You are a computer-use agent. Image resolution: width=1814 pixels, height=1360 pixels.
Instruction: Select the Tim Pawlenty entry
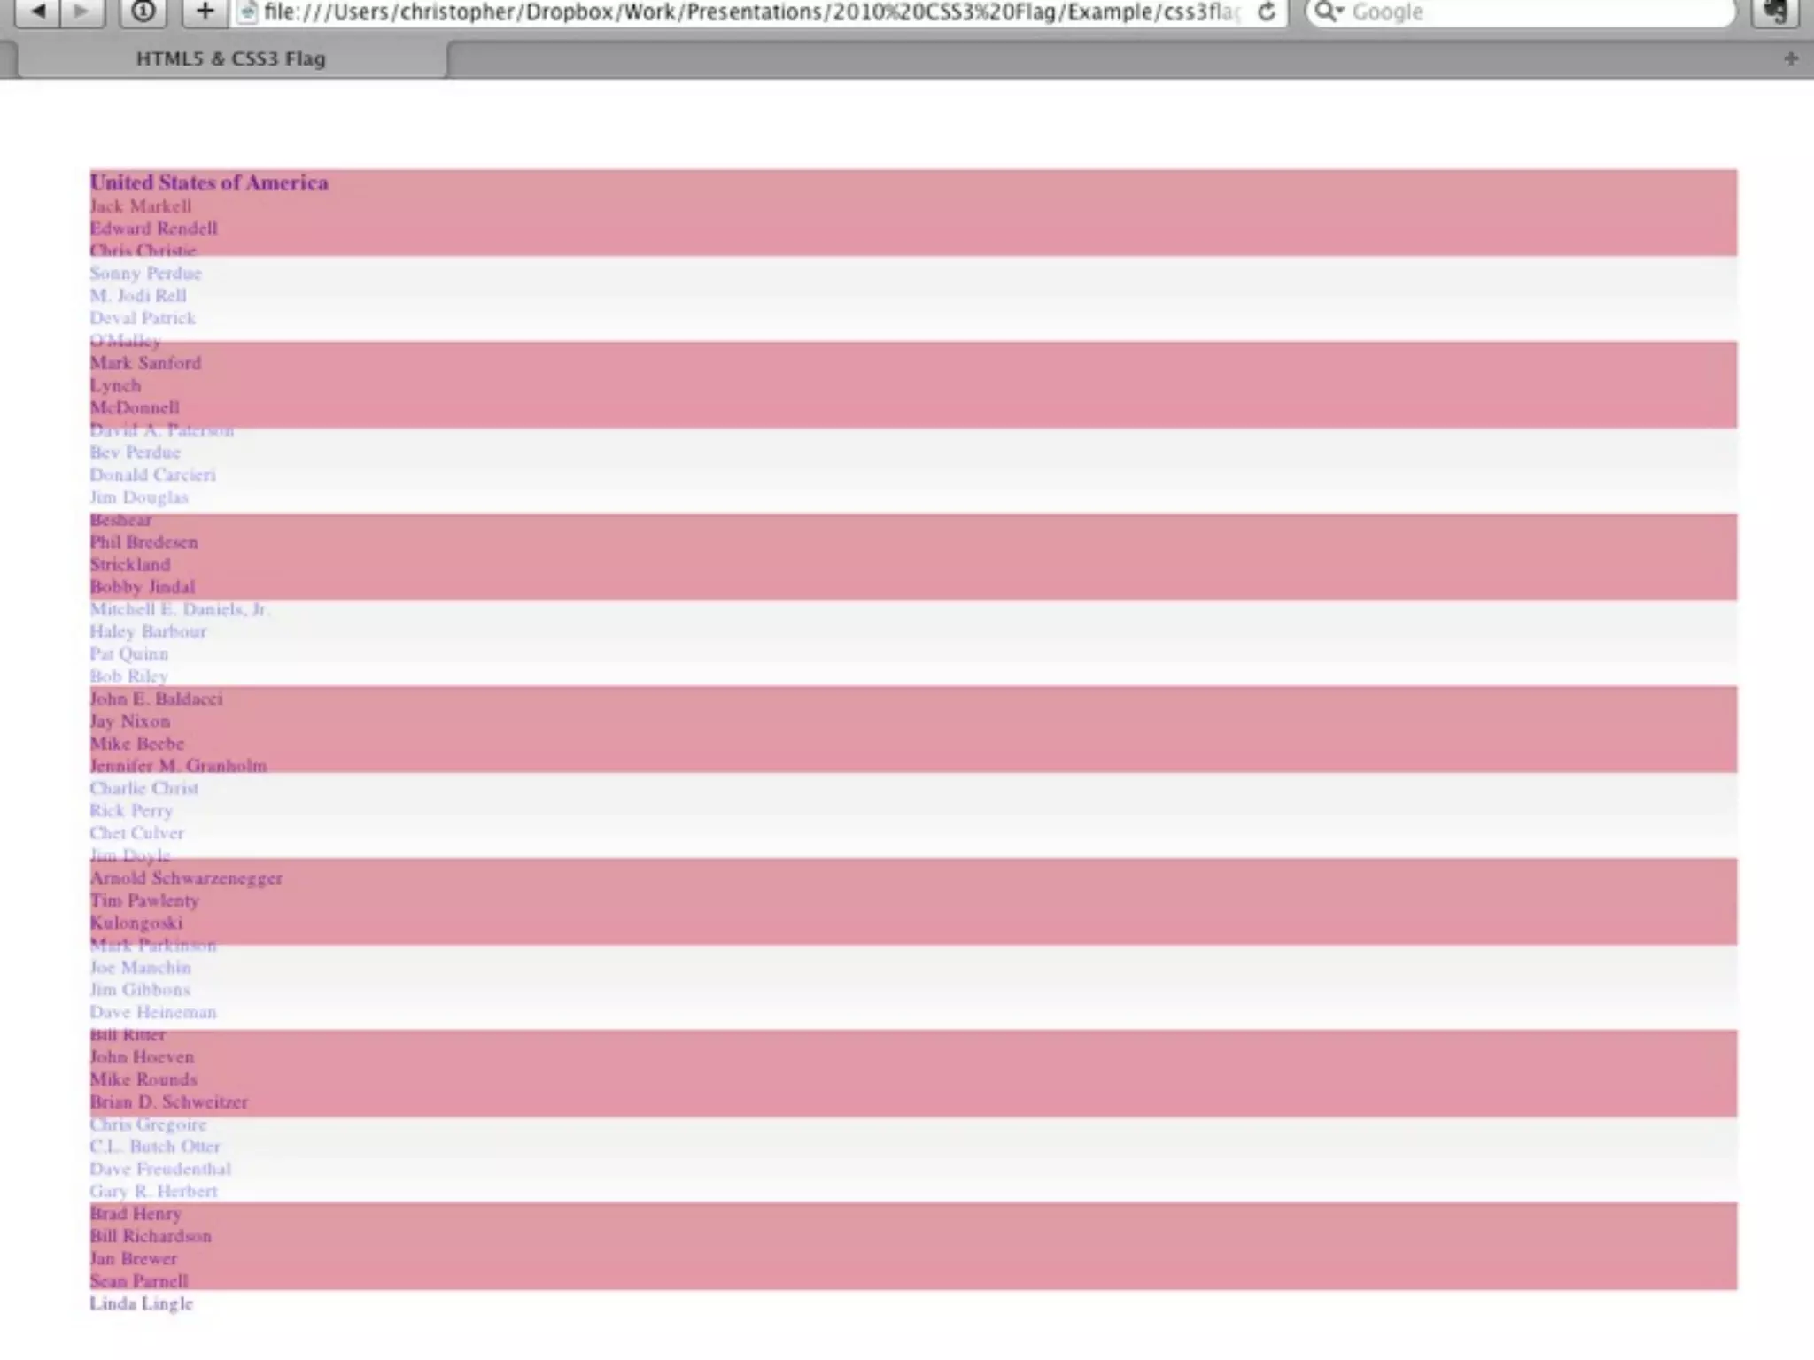[144, 900]
